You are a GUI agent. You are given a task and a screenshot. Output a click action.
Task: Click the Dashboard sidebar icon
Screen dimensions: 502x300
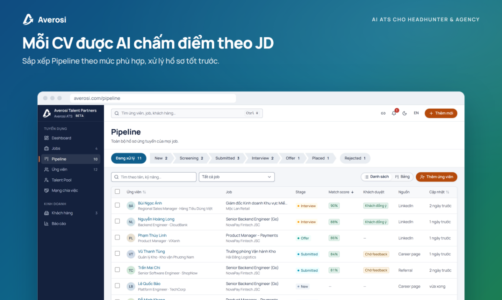[x=46, y=138]
